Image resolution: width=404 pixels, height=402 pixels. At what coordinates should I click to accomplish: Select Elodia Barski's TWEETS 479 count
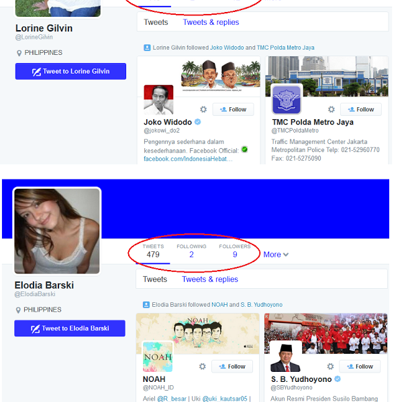coord(153,251)
